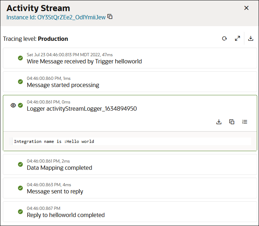Toggle the eye icon on the Logger entry

[x=13, y=105]
